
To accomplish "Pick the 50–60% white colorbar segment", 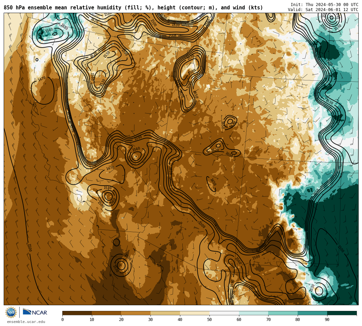I will tap(224, 313).
